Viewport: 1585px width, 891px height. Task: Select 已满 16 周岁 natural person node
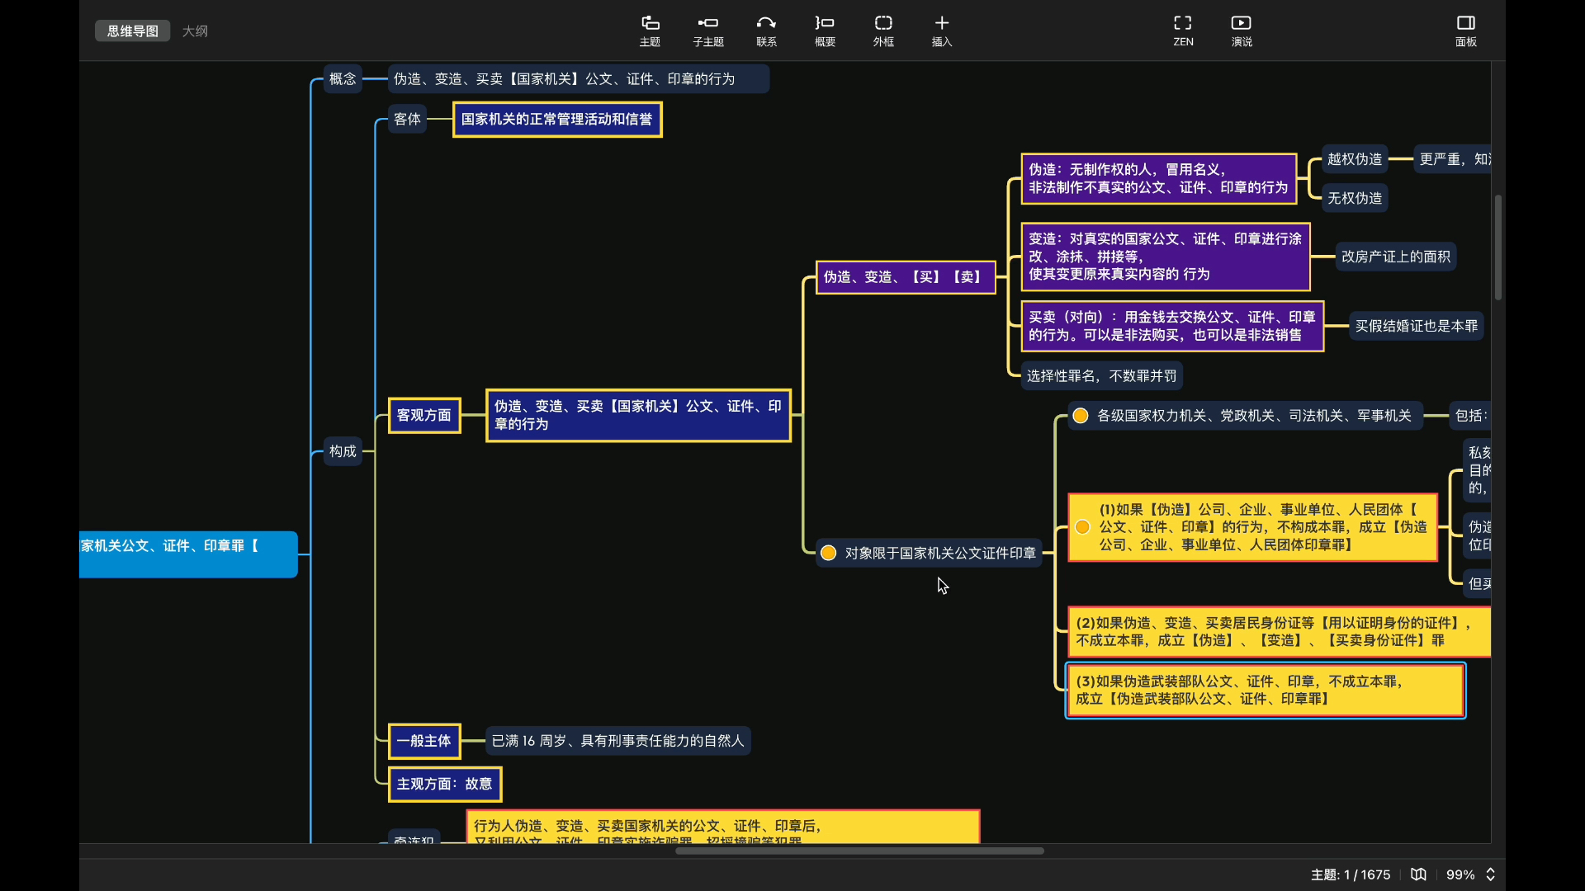pos(617,741)
